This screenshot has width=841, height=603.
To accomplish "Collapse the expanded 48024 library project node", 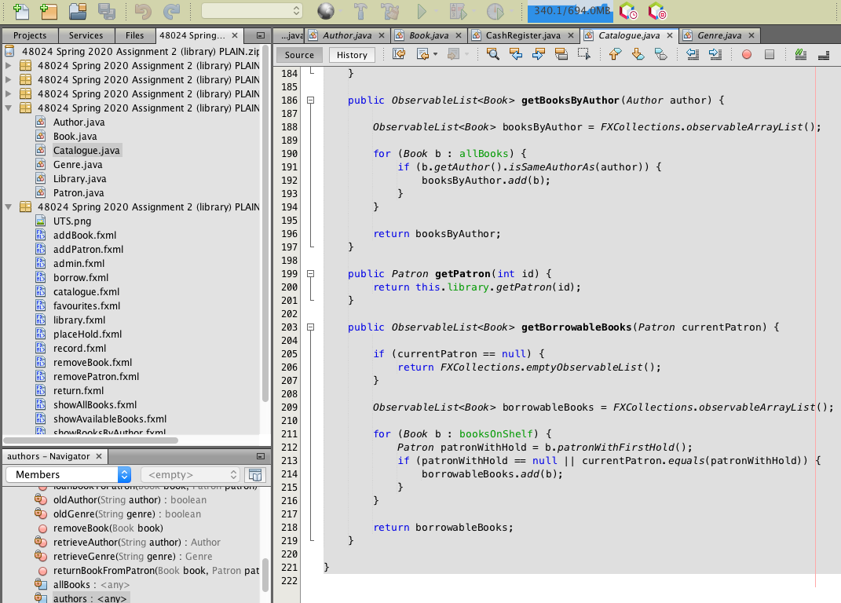I will pyautogui.click(x=6, y=108).
